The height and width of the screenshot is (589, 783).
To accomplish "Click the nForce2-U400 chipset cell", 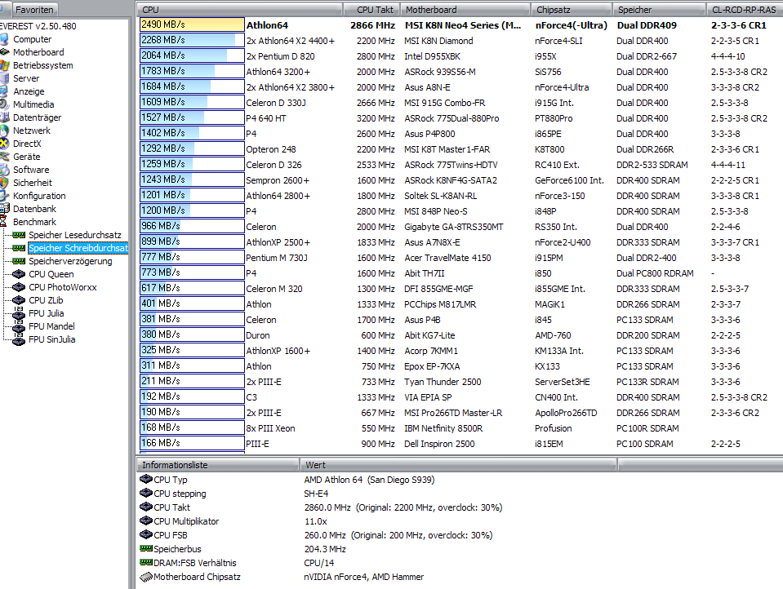I will [563, 242].
